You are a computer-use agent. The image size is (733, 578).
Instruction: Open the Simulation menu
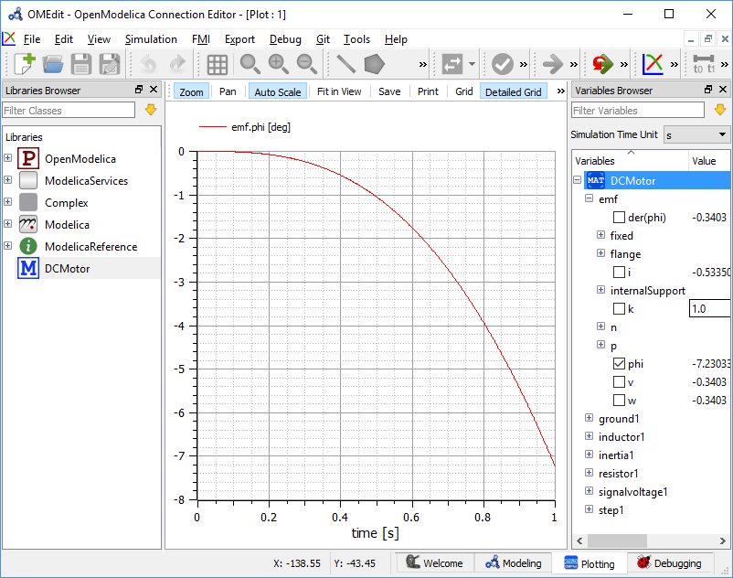click(151, 39)
